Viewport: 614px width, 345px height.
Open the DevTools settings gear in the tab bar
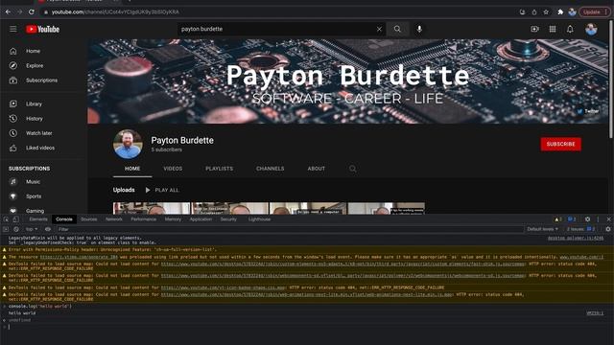tap(587, 219)
